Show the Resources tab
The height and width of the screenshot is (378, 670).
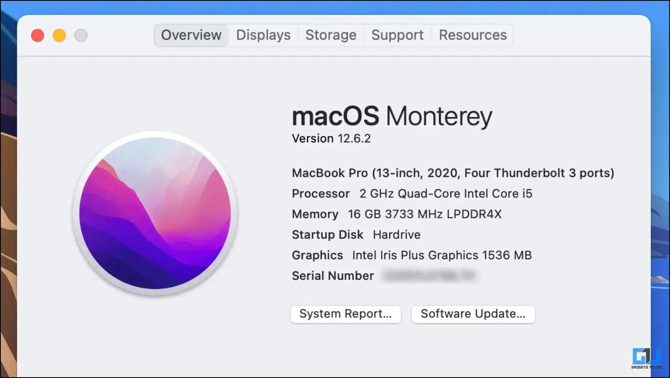point(472,35)
